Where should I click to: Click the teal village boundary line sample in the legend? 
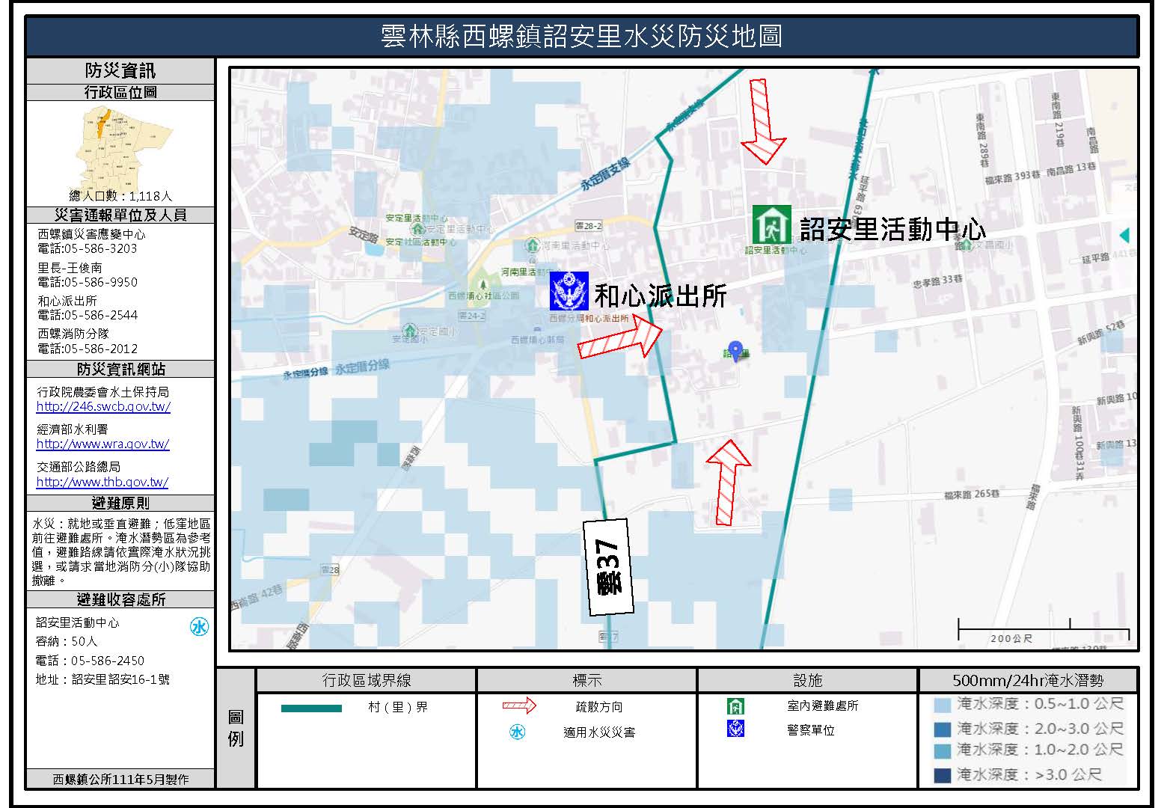coord(311,708)
